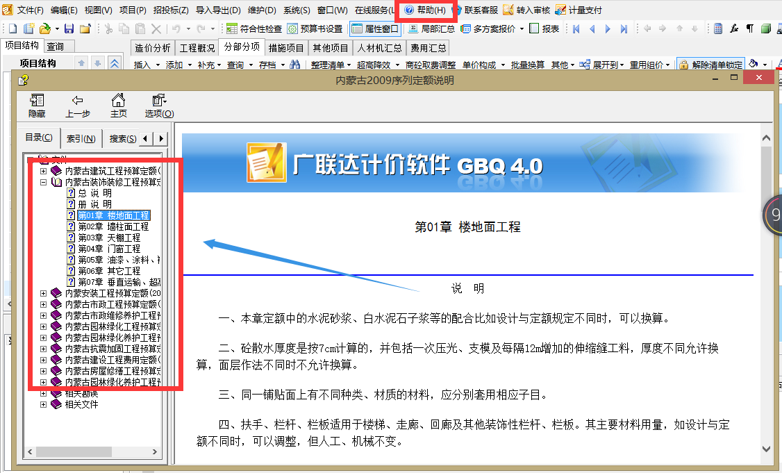This screenshot has width=782, height=473.
Task: Expand 内蒙古抗震加固工程预算 tree node
Action: tap(43, 349)
